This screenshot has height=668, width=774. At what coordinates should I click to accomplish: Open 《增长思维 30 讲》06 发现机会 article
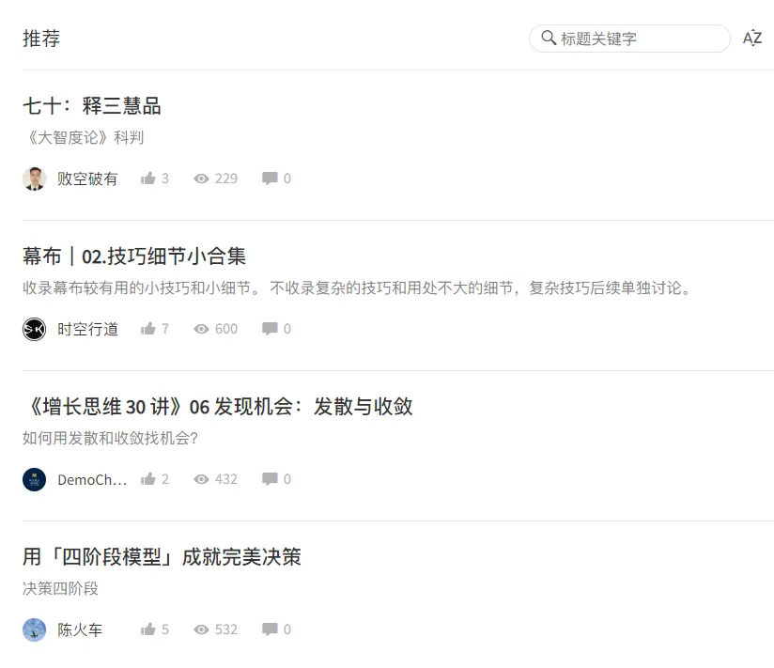click(218, 407)
